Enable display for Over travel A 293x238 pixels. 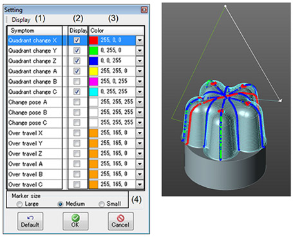tap(77, 163)
